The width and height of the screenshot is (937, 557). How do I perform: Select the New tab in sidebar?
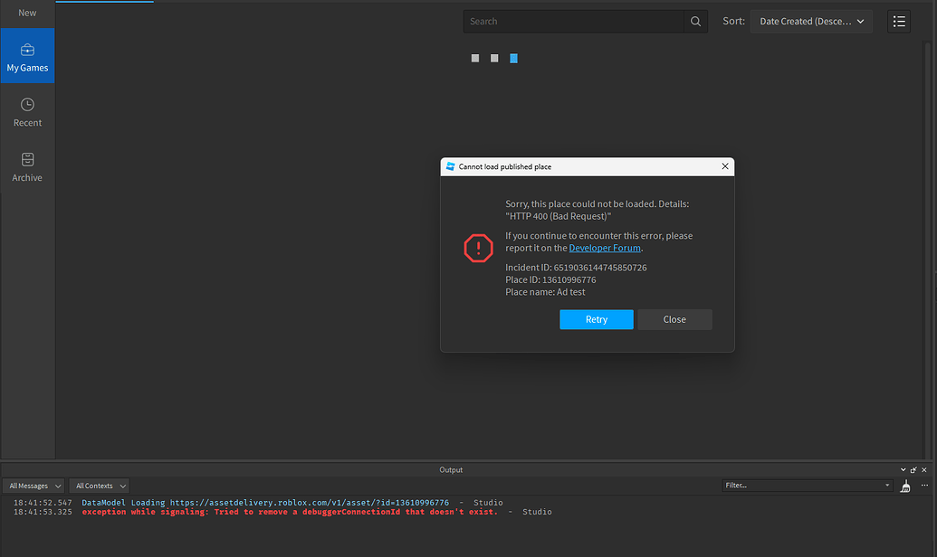[x=27, y=13]
